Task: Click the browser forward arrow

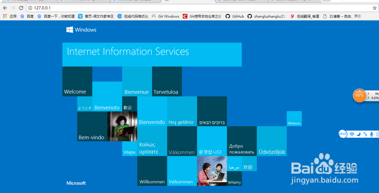Action: coord(13,8)
